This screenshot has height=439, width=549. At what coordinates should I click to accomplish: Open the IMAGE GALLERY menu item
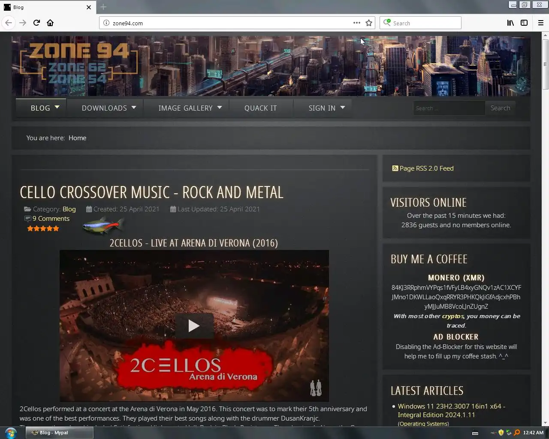tap(185, 108)
